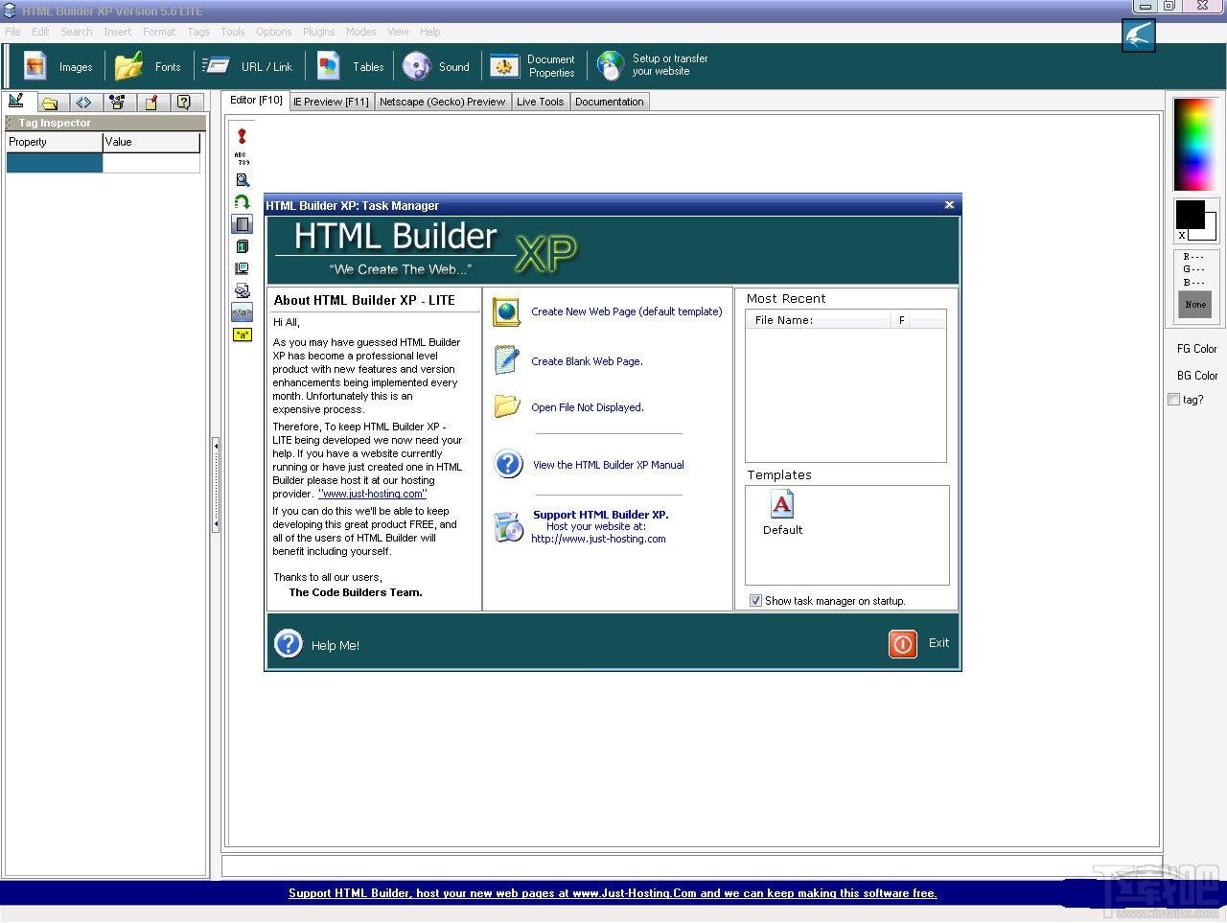This screenshot has height=923, width=1227.
Task: Open the Format menu
Action: pos(159,32)
